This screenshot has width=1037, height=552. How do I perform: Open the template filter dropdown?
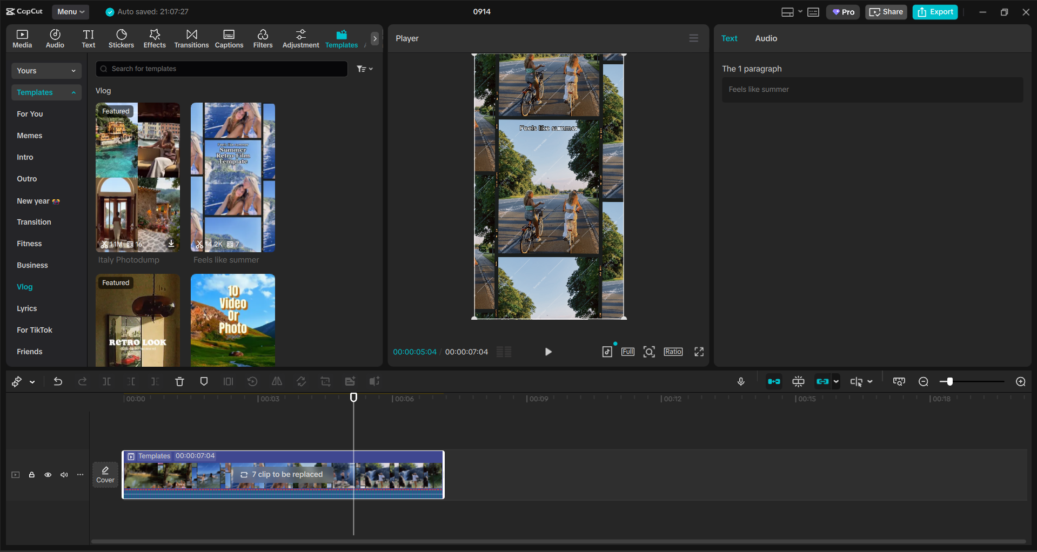[365, 69]
